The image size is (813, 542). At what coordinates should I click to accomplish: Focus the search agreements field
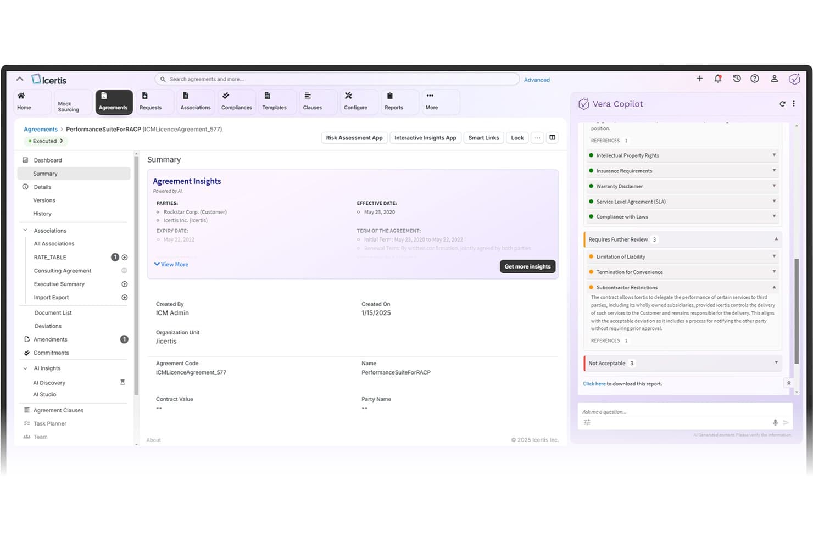(337, 79)
